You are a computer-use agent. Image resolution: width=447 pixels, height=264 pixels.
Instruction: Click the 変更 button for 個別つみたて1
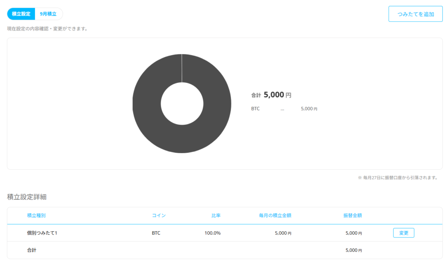(403, 233)
